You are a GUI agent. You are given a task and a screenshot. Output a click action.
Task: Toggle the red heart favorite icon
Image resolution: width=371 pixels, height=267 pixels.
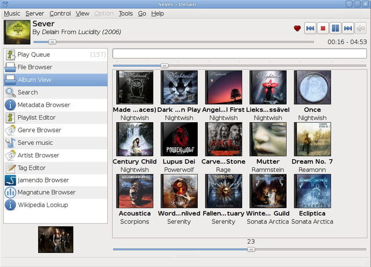(297, 28)
